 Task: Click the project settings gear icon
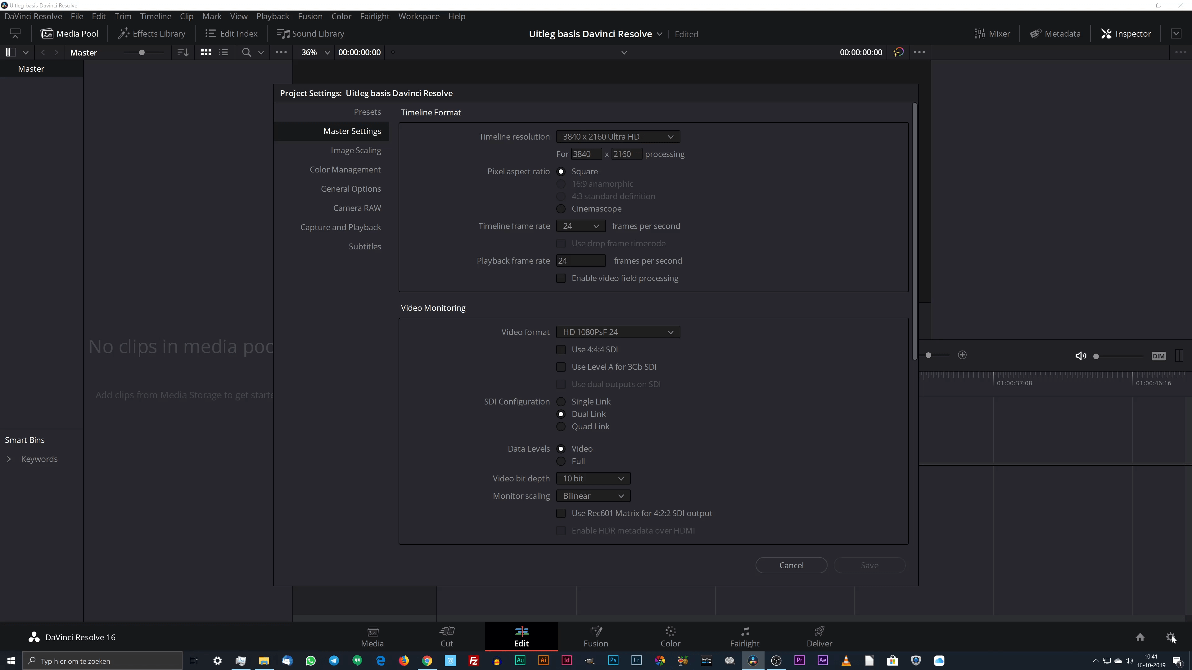pyautogui.click(x=1170, y=637)
